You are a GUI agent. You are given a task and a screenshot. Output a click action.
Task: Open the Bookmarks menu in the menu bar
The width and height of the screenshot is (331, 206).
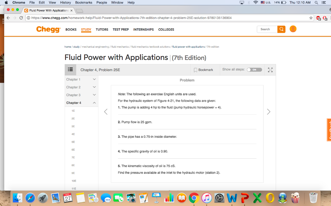tap(83, 3)
